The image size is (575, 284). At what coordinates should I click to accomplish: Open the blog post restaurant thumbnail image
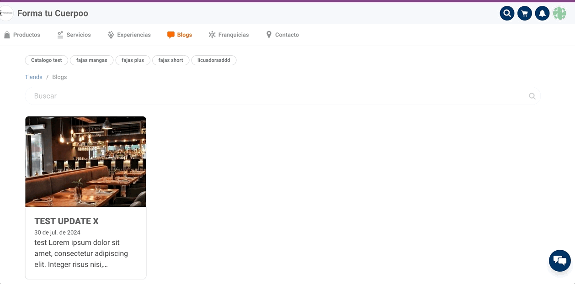[x=85, y=161]
